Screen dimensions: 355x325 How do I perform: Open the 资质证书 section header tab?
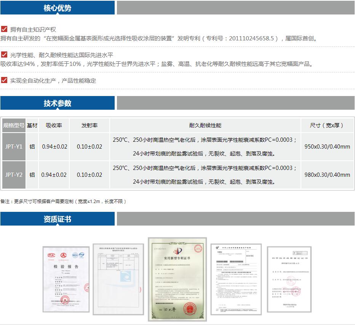(x=58, y=219)
